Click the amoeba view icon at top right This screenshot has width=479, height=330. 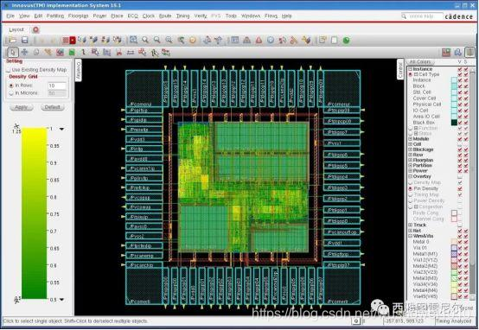[x=458, y=52]
